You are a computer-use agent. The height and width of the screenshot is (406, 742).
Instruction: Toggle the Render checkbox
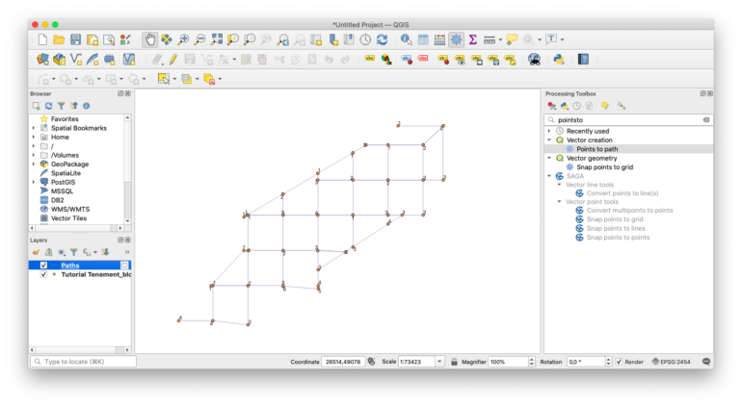pyautogui.click(x=619, y=362)
